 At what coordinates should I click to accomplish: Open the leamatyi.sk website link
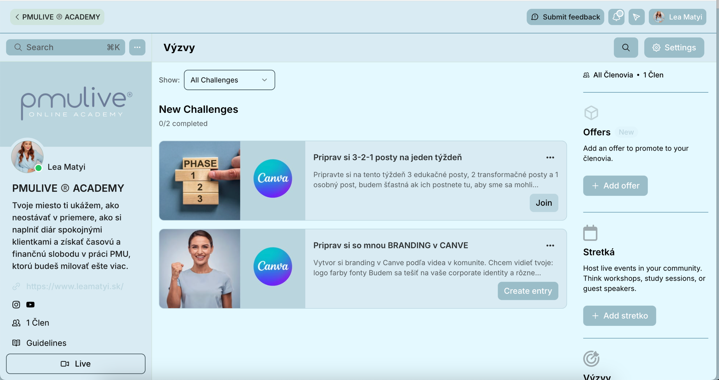(75, 286)
